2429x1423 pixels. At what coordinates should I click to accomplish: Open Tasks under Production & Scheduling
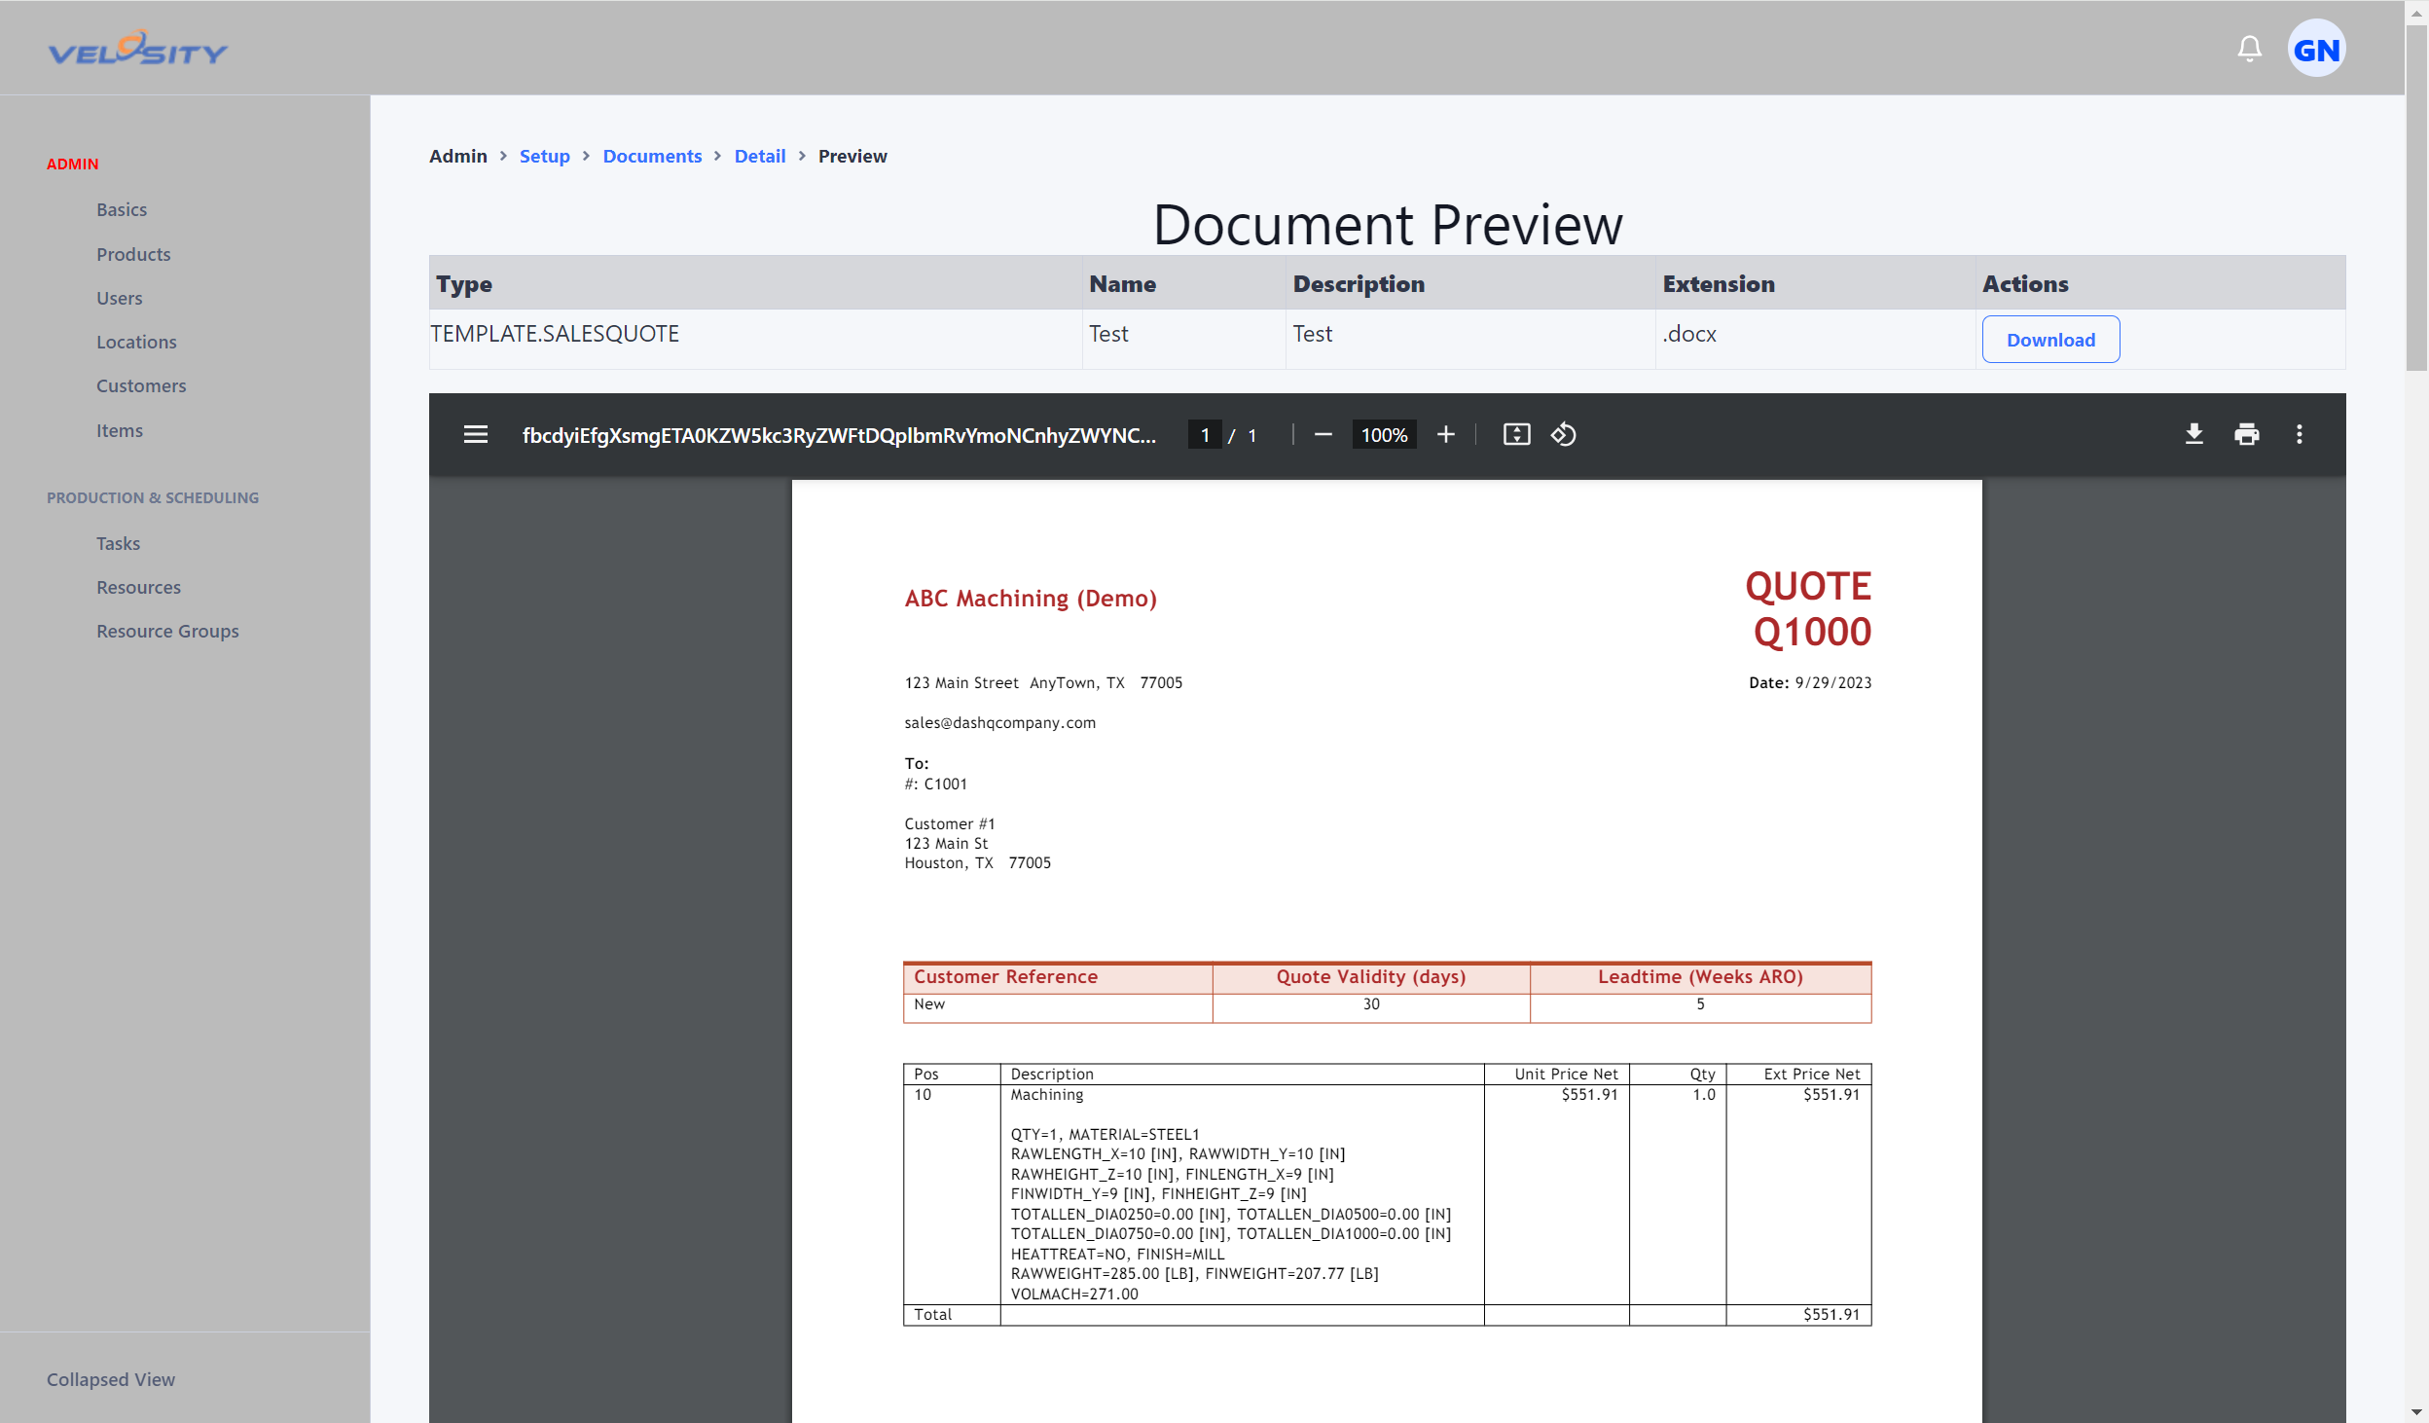pyautogui.click(x=118, y=543)
